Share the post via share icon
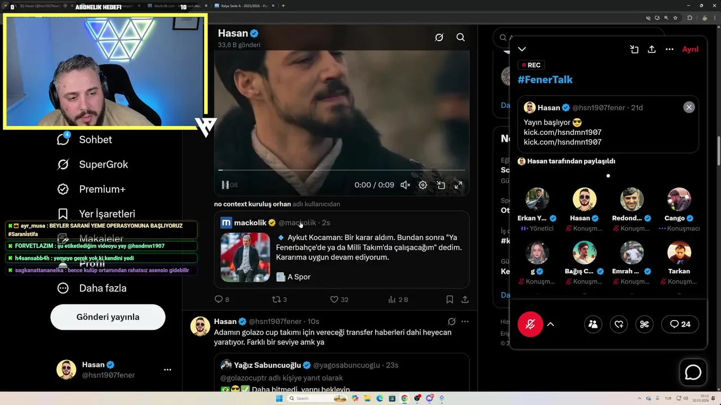The height and width of the screenshot is (405, 721). pos(465,300)
